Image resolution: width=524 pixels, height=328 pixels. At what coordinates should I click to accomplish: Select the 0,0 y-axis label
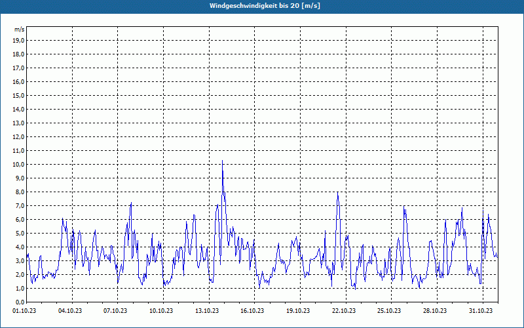coord(20,302)
